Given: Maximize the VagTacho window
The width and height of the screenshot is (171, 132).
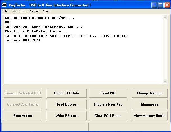Looking at the screenshot, I should (161, 5).
